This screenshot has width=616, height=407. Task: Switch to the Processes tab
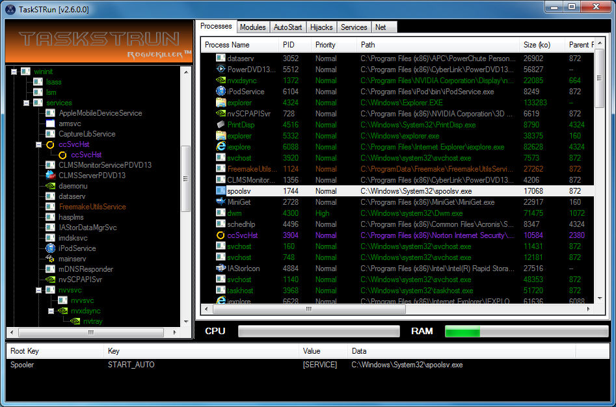point(216,26)
